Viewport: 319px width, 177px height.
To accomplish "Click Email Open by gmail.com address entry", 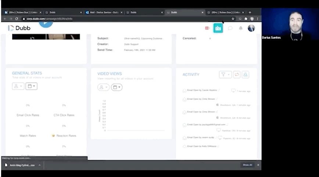I will pyautogui.click(x=206, y=125).
